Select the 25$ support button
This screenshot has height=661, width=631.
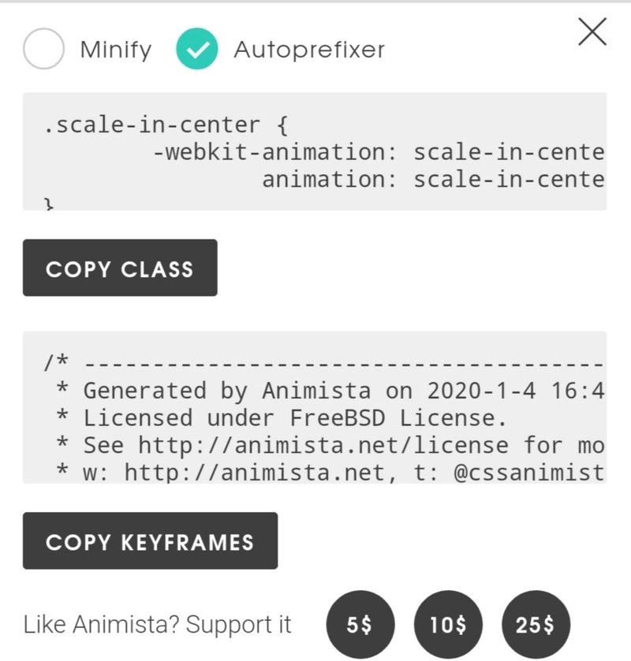(535, 625)
